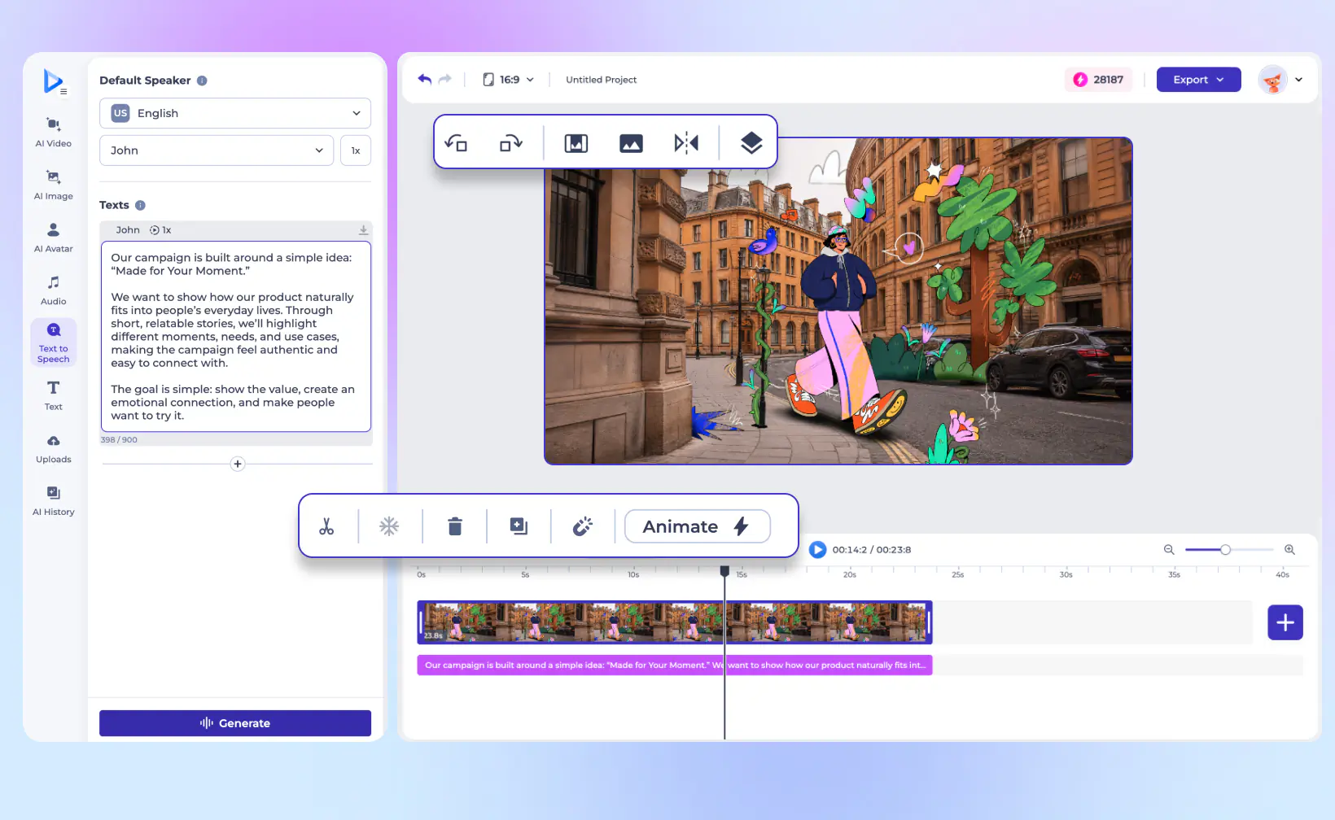Open the English language dropdown
1335x820 pixels.
click(235, 113)
